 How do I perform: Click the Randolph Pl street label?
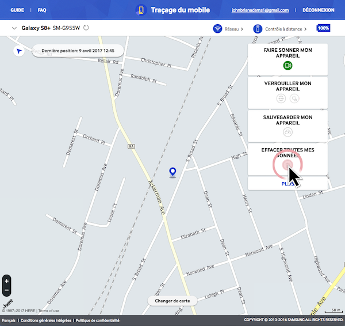click(x=144, y=78)
